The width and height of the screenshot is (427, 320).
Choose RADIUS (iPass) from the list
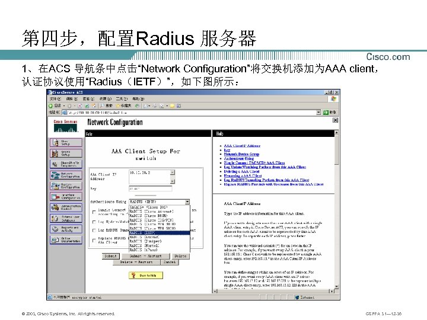pos(160,249)
